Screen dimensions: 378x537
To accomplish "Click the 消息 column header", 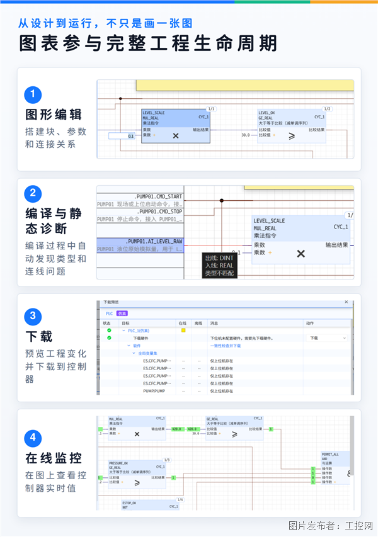I will [x=214, y=323].
